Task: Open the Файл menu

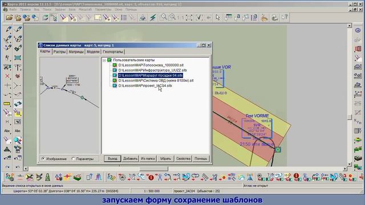Action: point(13,10)
